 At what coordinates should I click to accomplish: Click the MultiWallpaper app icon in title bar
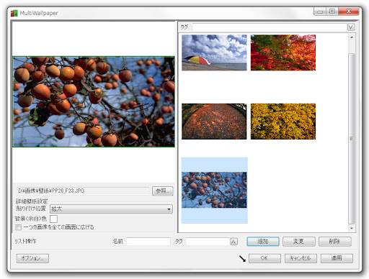click(x=14, y=13)
